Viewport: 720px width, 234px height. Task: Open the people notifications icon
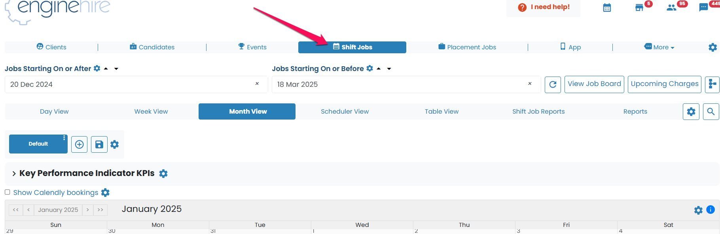pyautogui.click(x=671, y=8)
